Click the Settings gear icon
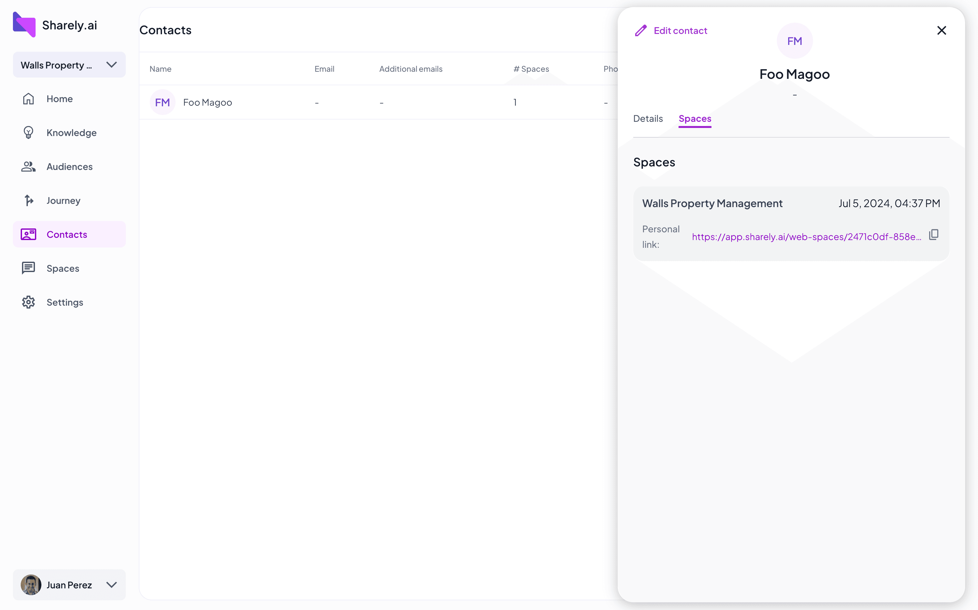 coord(28,302)
